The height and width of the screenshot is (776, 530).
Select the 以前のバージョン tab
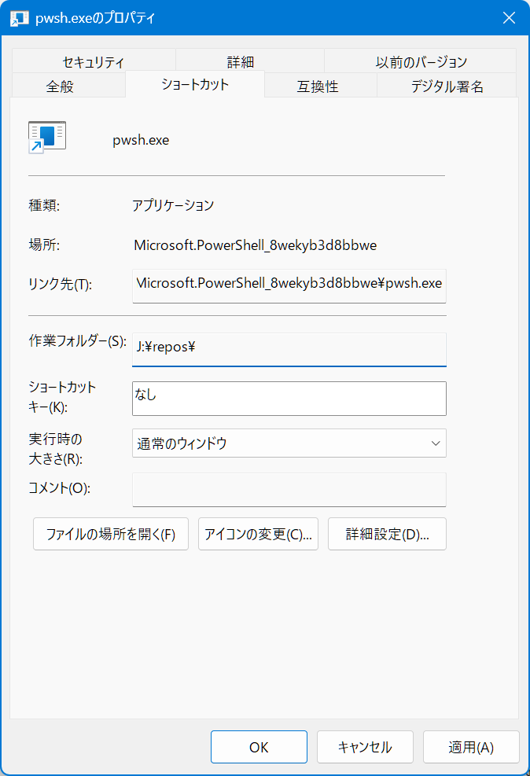point(421,61)
